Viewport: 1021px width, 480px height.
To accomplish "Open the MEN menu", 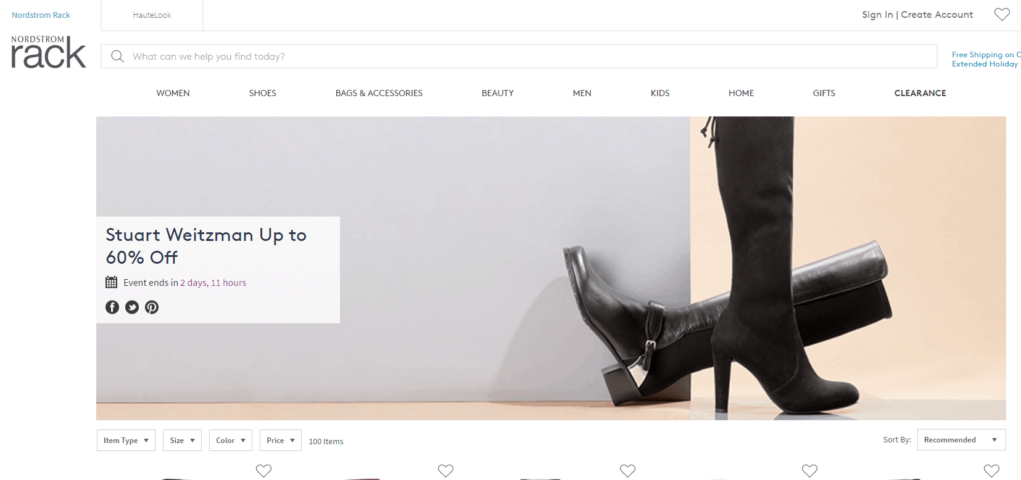I will click(x=582, y=93).
